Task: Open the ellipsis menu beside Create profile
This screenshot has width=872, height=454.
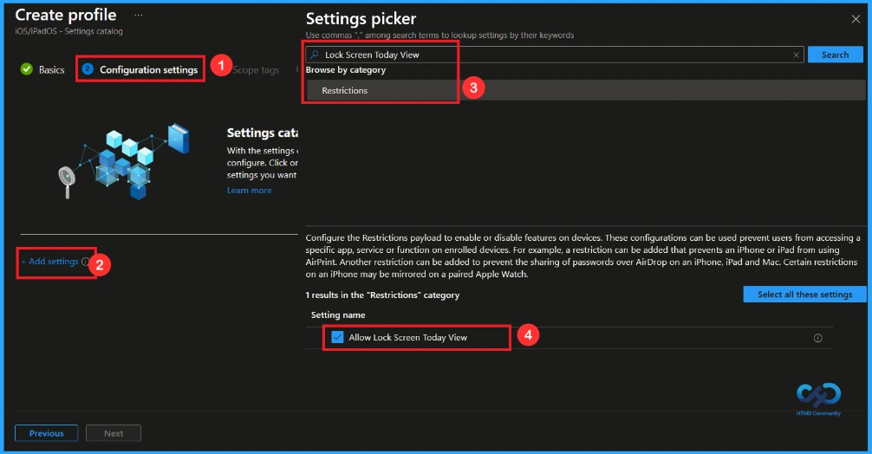Action: [139, 15]
